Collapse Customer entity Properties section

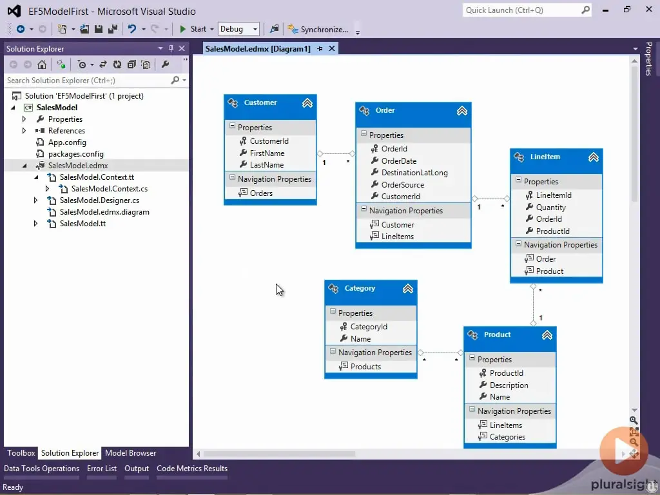tap(232, 126)
